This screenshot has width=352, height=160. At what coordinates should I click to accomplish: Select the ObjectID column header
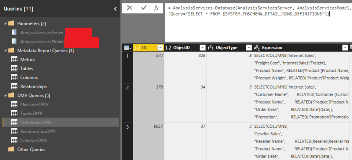[x=185, y=48]
